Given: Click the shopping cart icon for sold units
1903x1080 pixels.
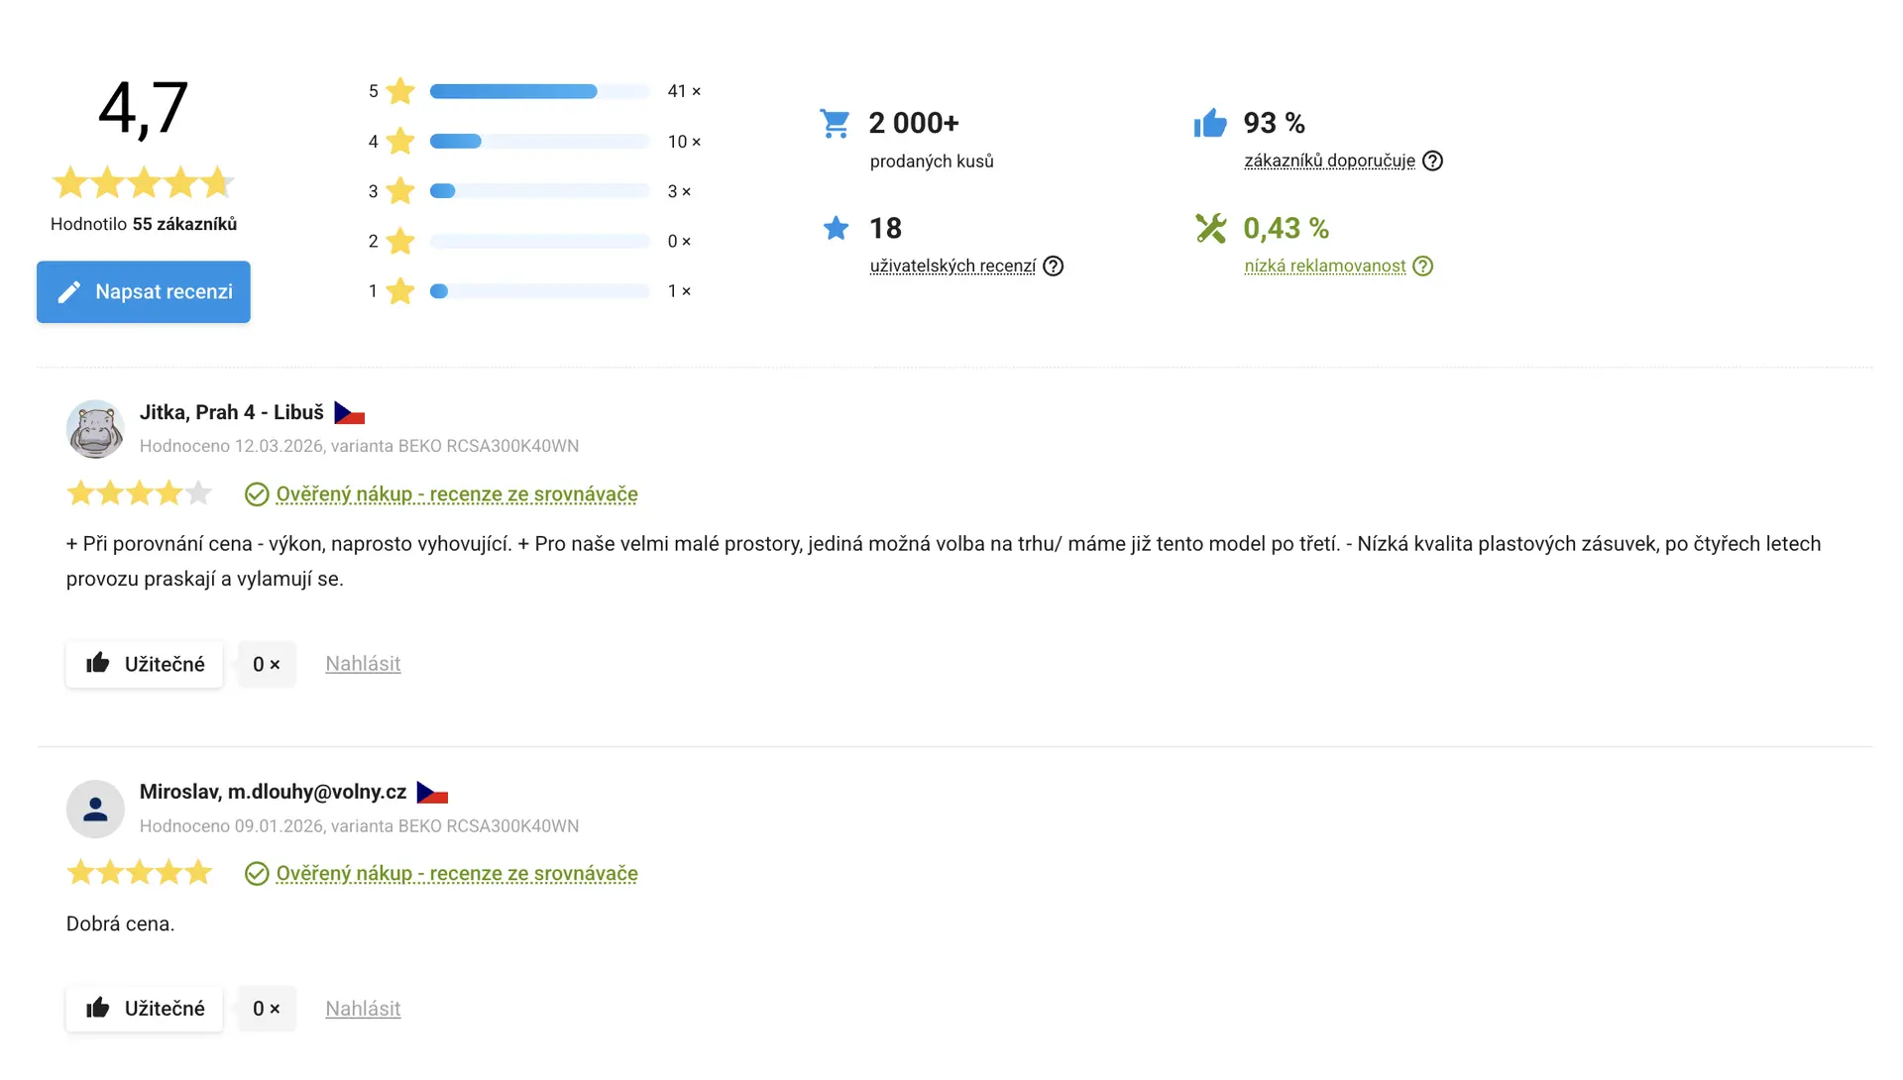Looking at the screenshot, I should pos(835,123).
